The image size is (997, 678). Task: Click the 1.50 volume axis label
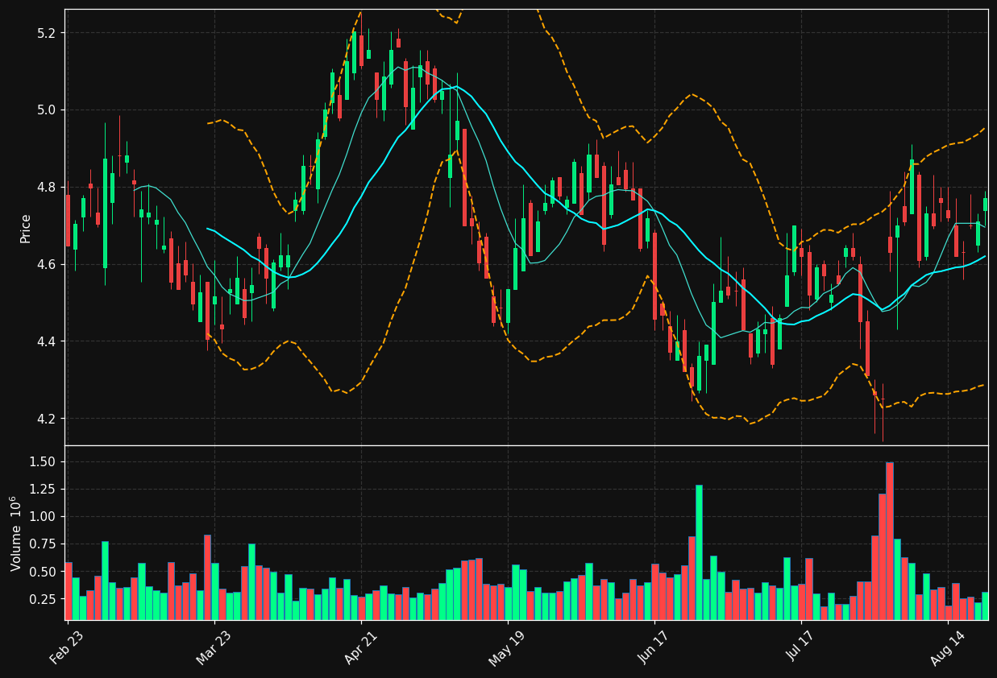tap(42, 462)
